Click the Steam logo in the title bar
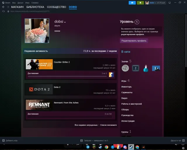Image resolution: width=187 pixels, height=150 pixels. click(x=3, y=3)
